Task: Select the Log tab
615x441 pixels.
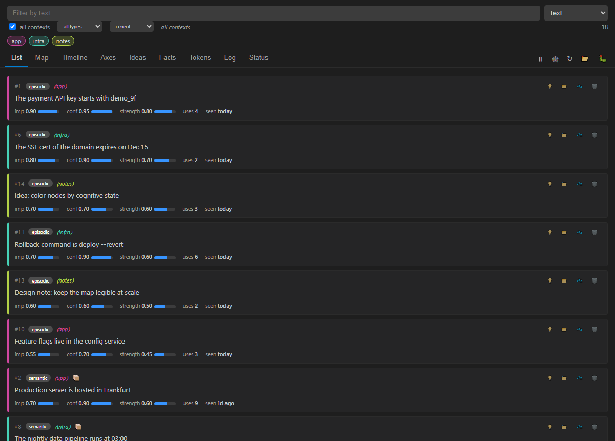Action: (230, 58)
